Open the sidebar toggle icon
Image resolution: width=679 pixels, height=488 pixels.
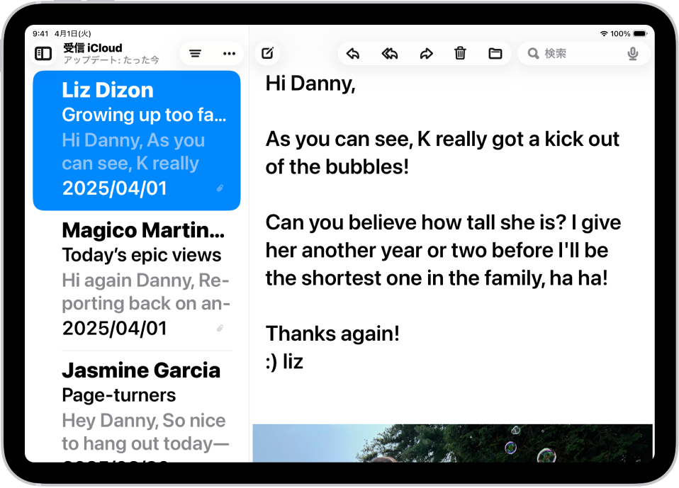(43, 52)
